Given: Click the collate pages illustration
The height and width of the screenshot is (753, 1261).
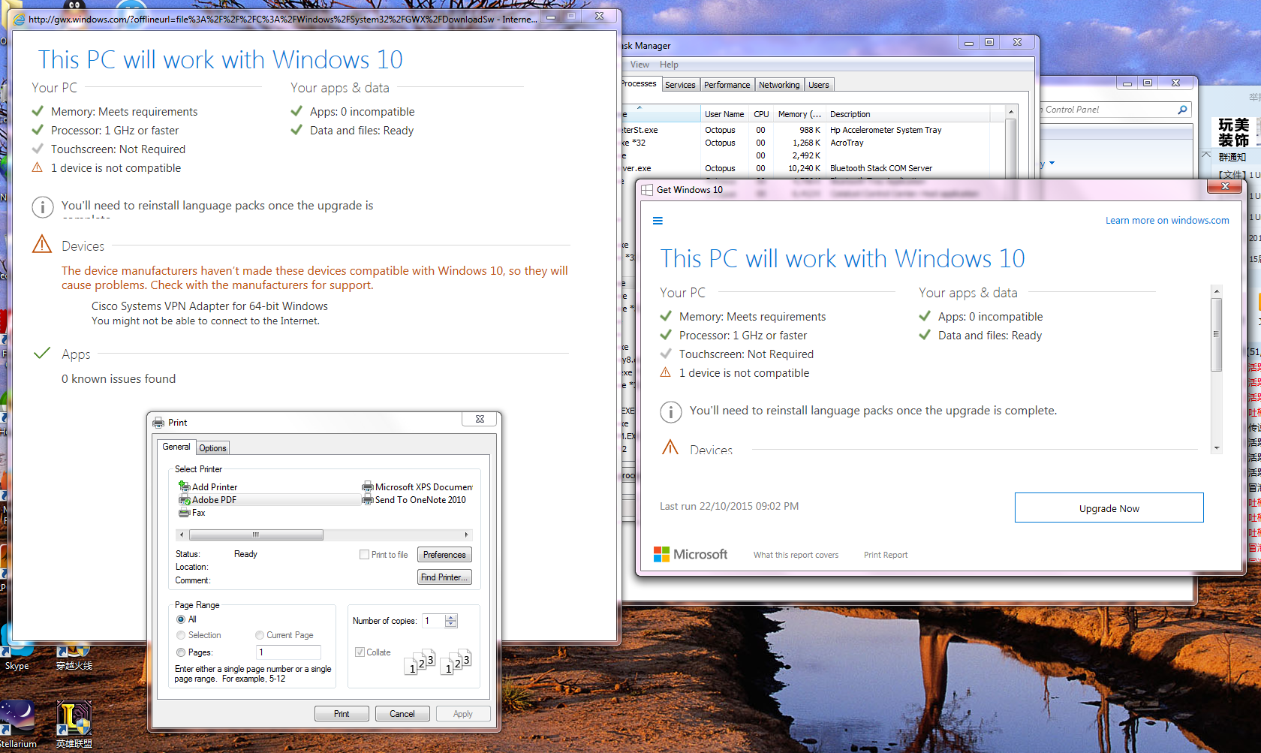Looking at the screenshot, I should [438, 661].
